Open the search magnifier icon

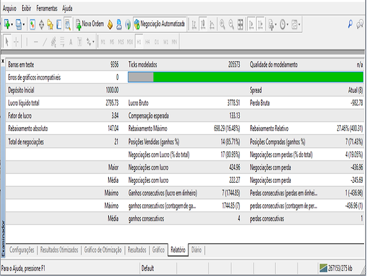click(x=351, y=24)
